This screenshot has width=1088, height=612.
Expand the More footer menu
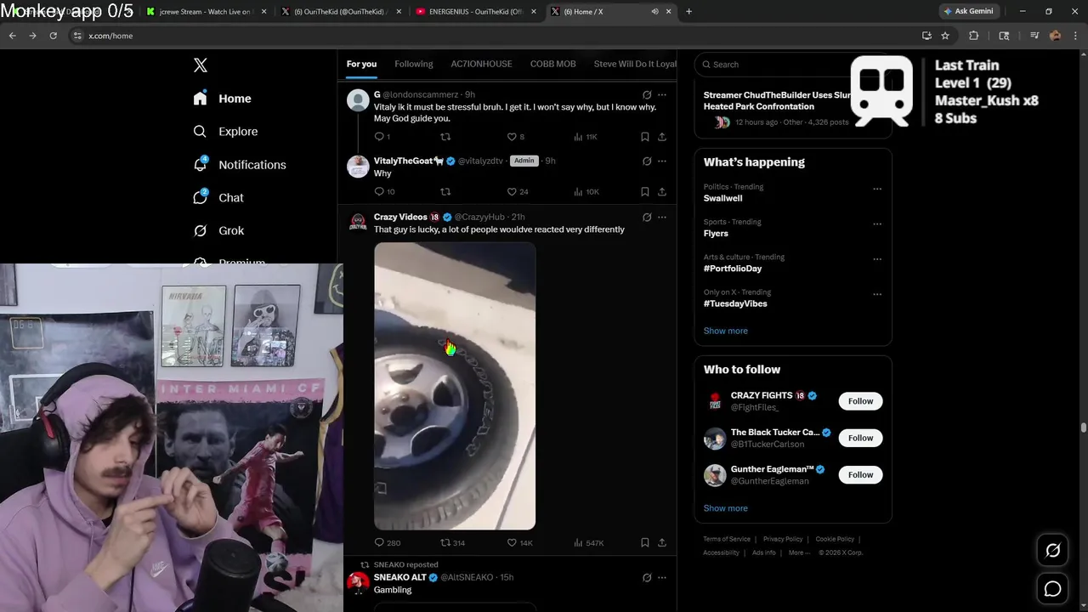(799, 552)
